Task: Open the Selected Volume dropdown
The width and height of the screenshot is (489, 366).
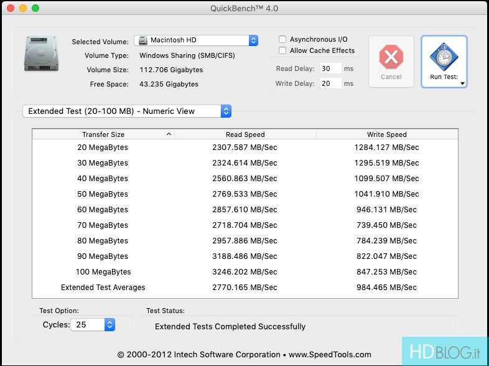Action: tap(196, 40)
